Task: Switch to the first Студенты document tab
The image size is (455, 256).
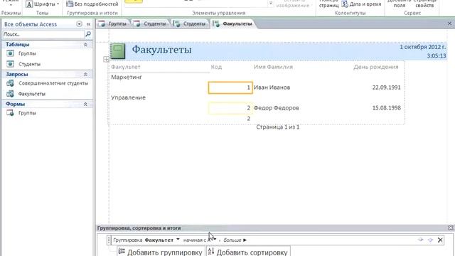Action: [150, 23]
